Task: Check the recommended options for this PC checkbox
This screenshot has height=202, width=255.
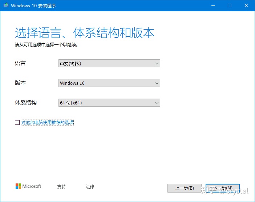Action: [17, 122]
